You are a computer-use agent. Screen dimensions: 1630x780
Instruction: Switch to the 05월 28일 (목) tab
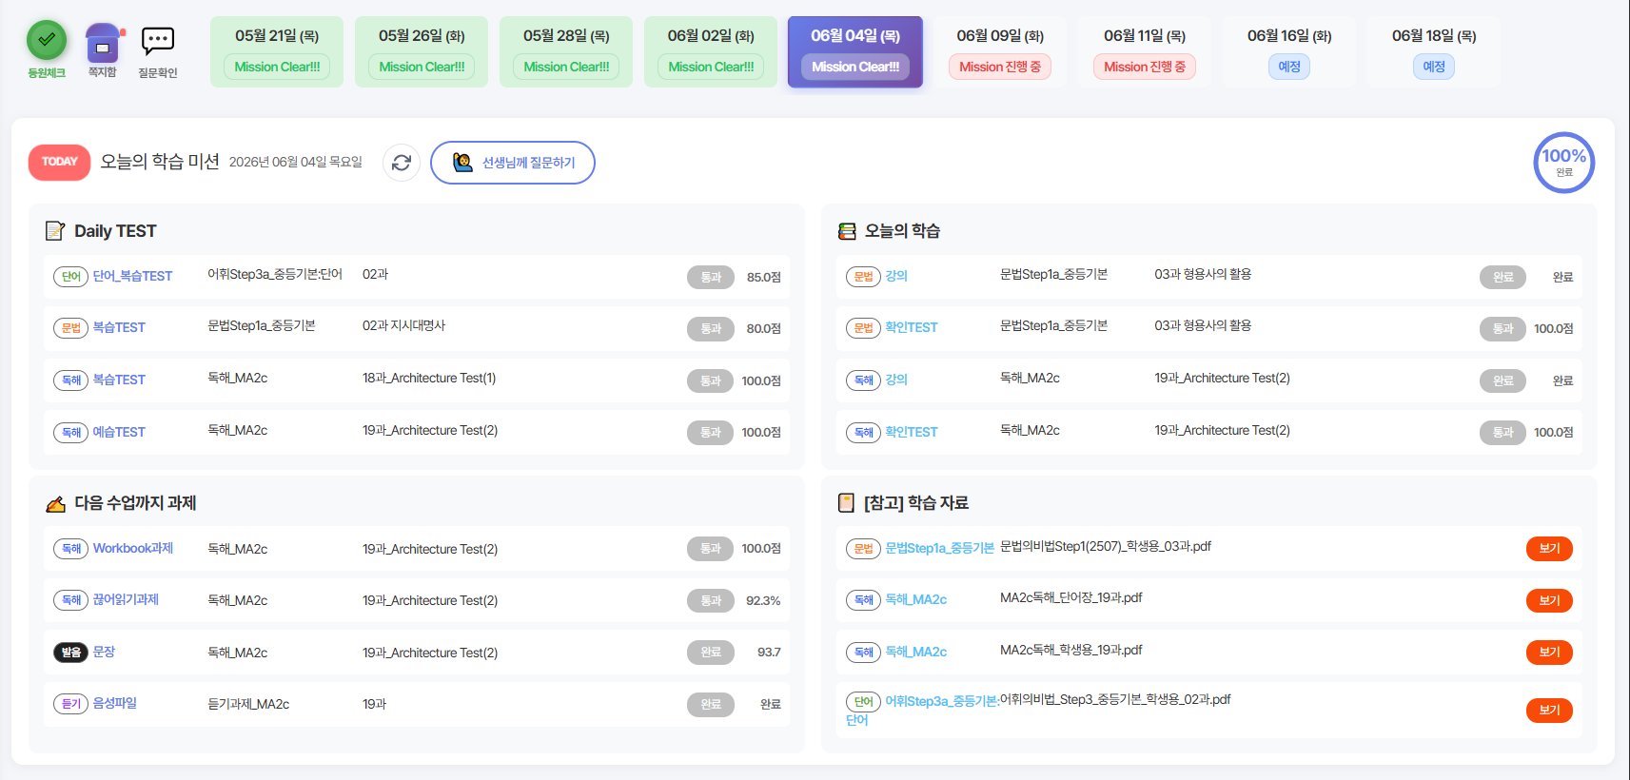click(x=566, y=51)
